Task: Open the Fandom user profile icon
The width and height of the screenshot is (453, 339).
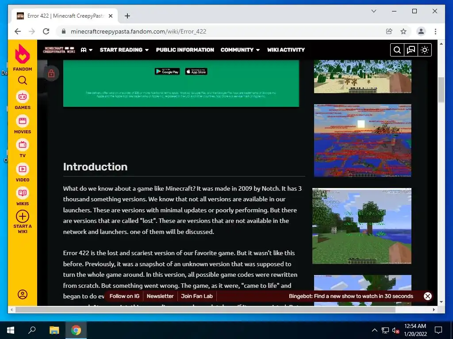Action: click(x=23, y=294)
